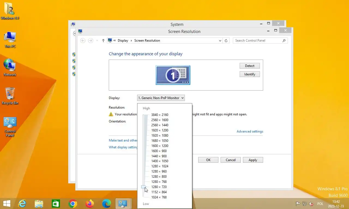Select 1600 × 1200 resolution
Viewport: 349px width, 209px height.
tap(160, 146)
